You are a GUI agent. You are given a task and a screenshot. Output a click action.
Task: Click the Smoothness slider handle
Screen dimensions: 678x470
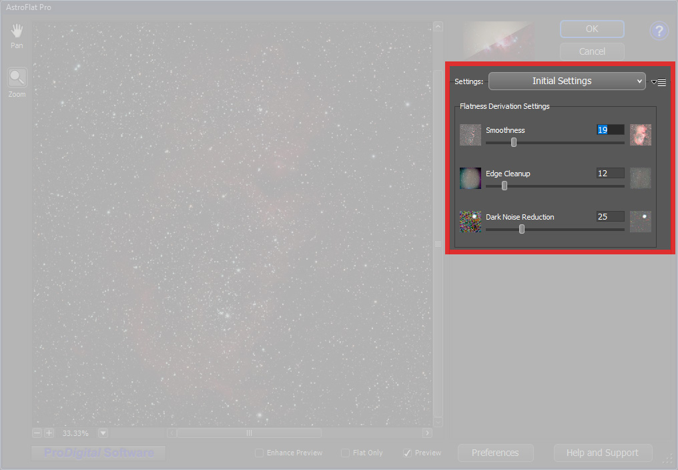tap(514, 142)
